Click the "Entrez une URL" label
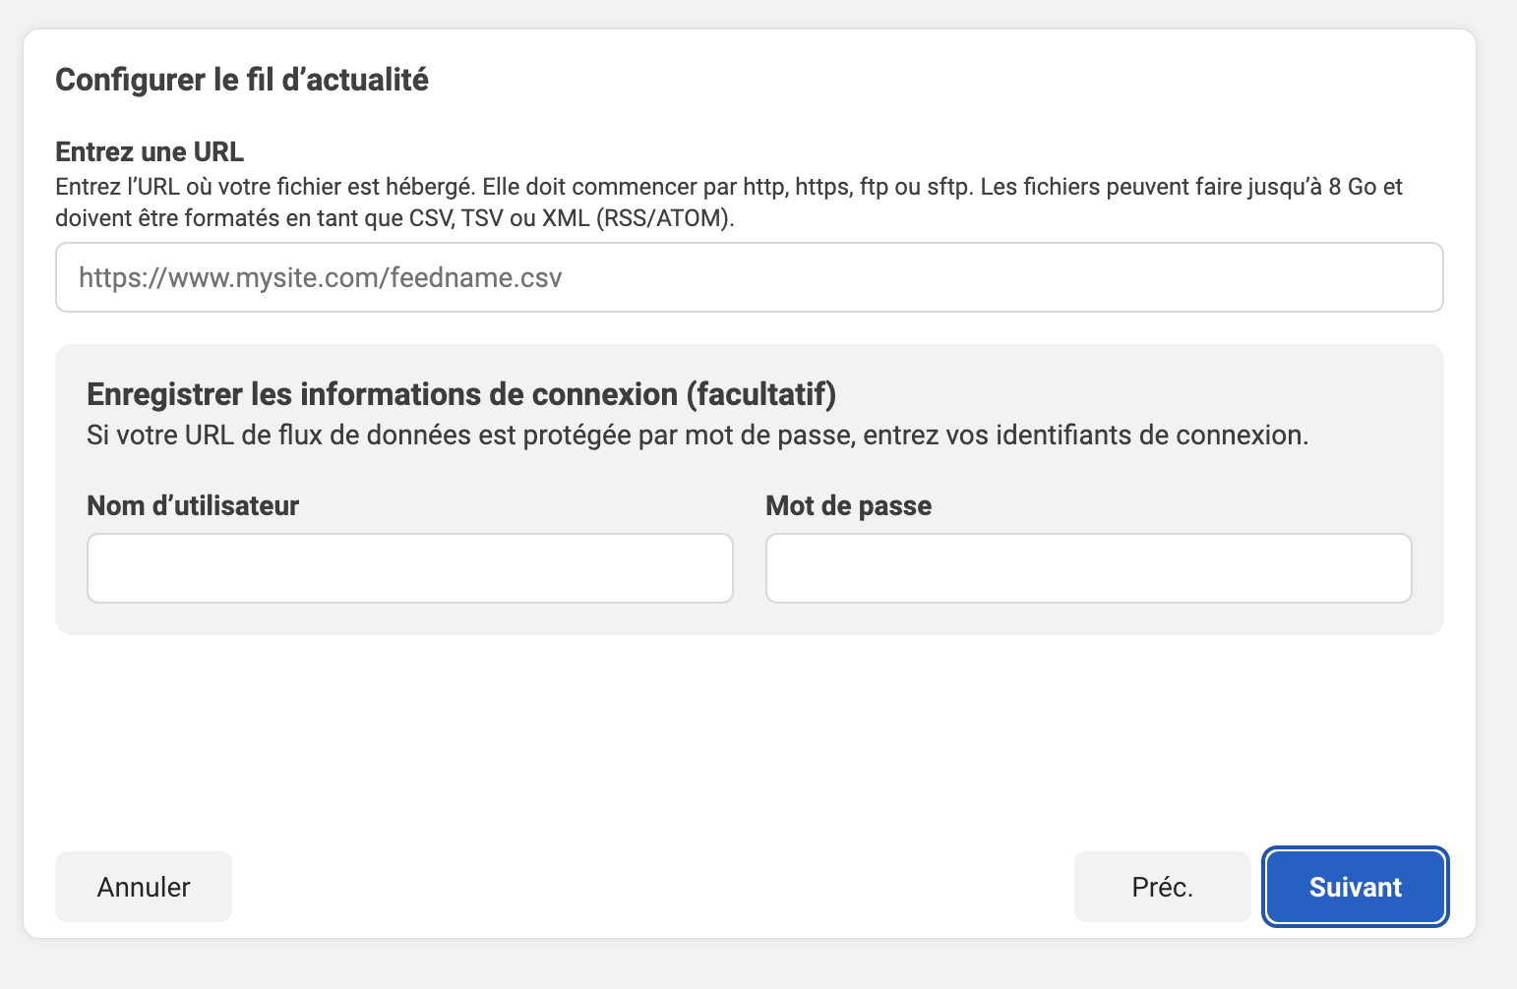 coord(150,151)
